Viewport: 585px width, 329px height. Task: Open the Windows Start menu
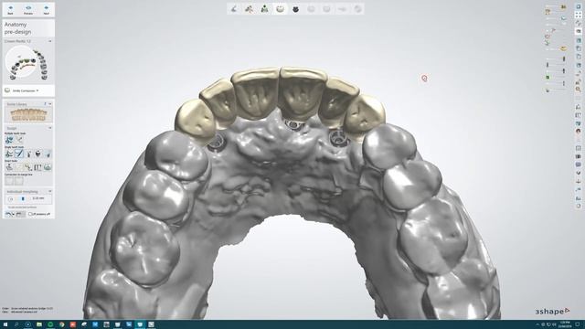coord(5,324)
